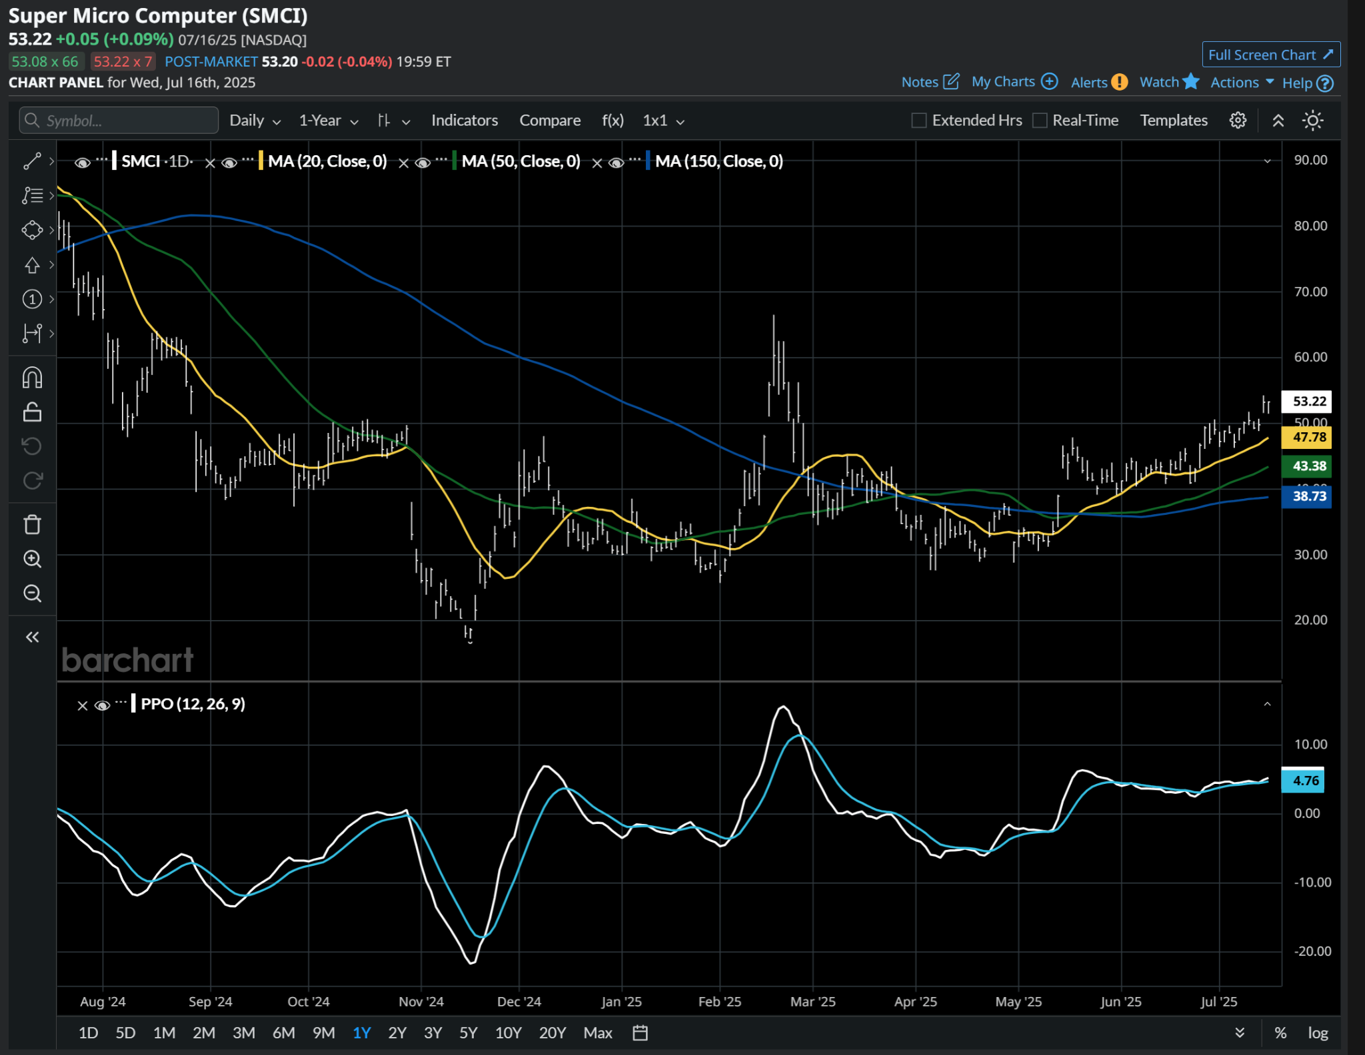Switch to the 3M range
Image resolution: width=1365 pixels, height=1055 pixels.
(243, 1033)
